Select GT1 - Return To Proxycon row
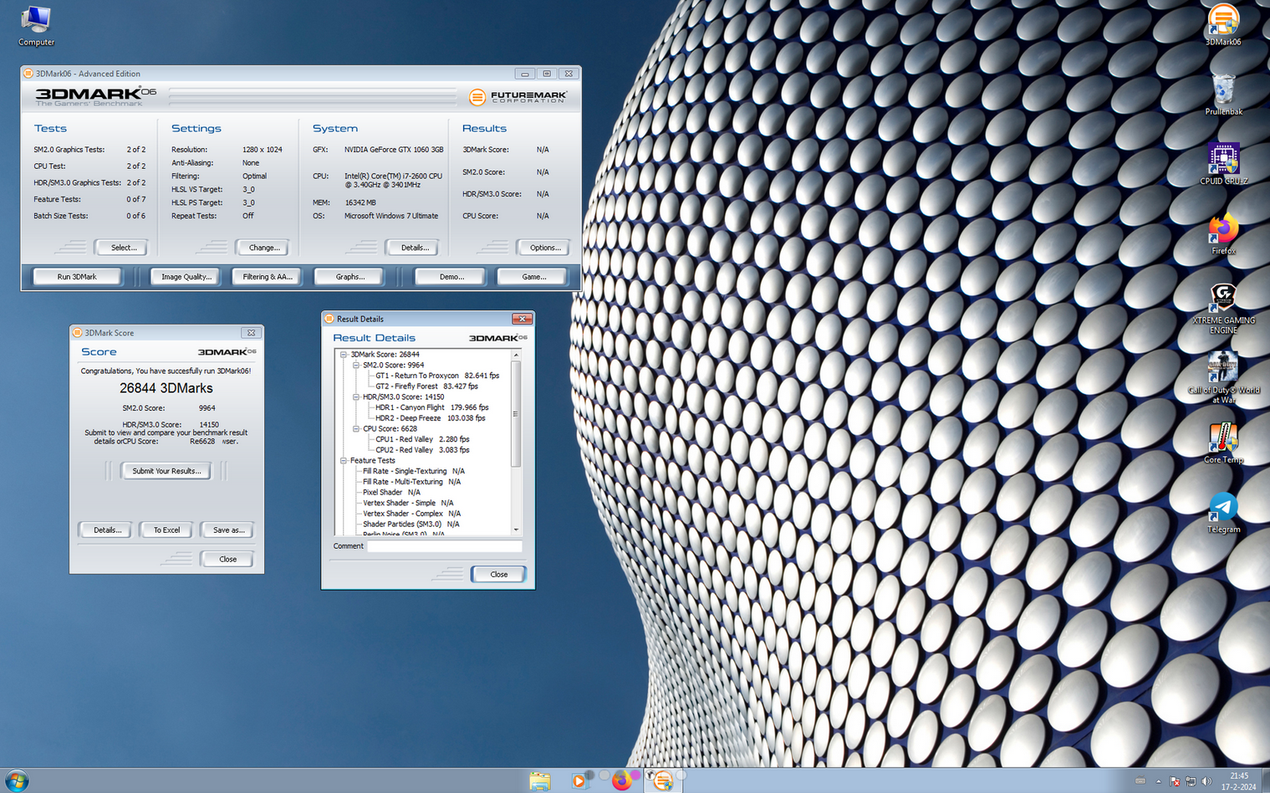 coord(437,376)
